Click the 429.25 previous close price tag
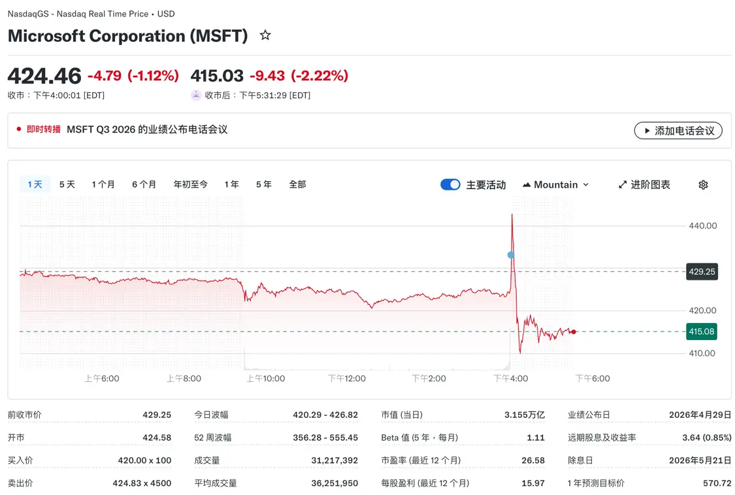The height and width of the screenshot is (495, 735). tap(702, 271)
